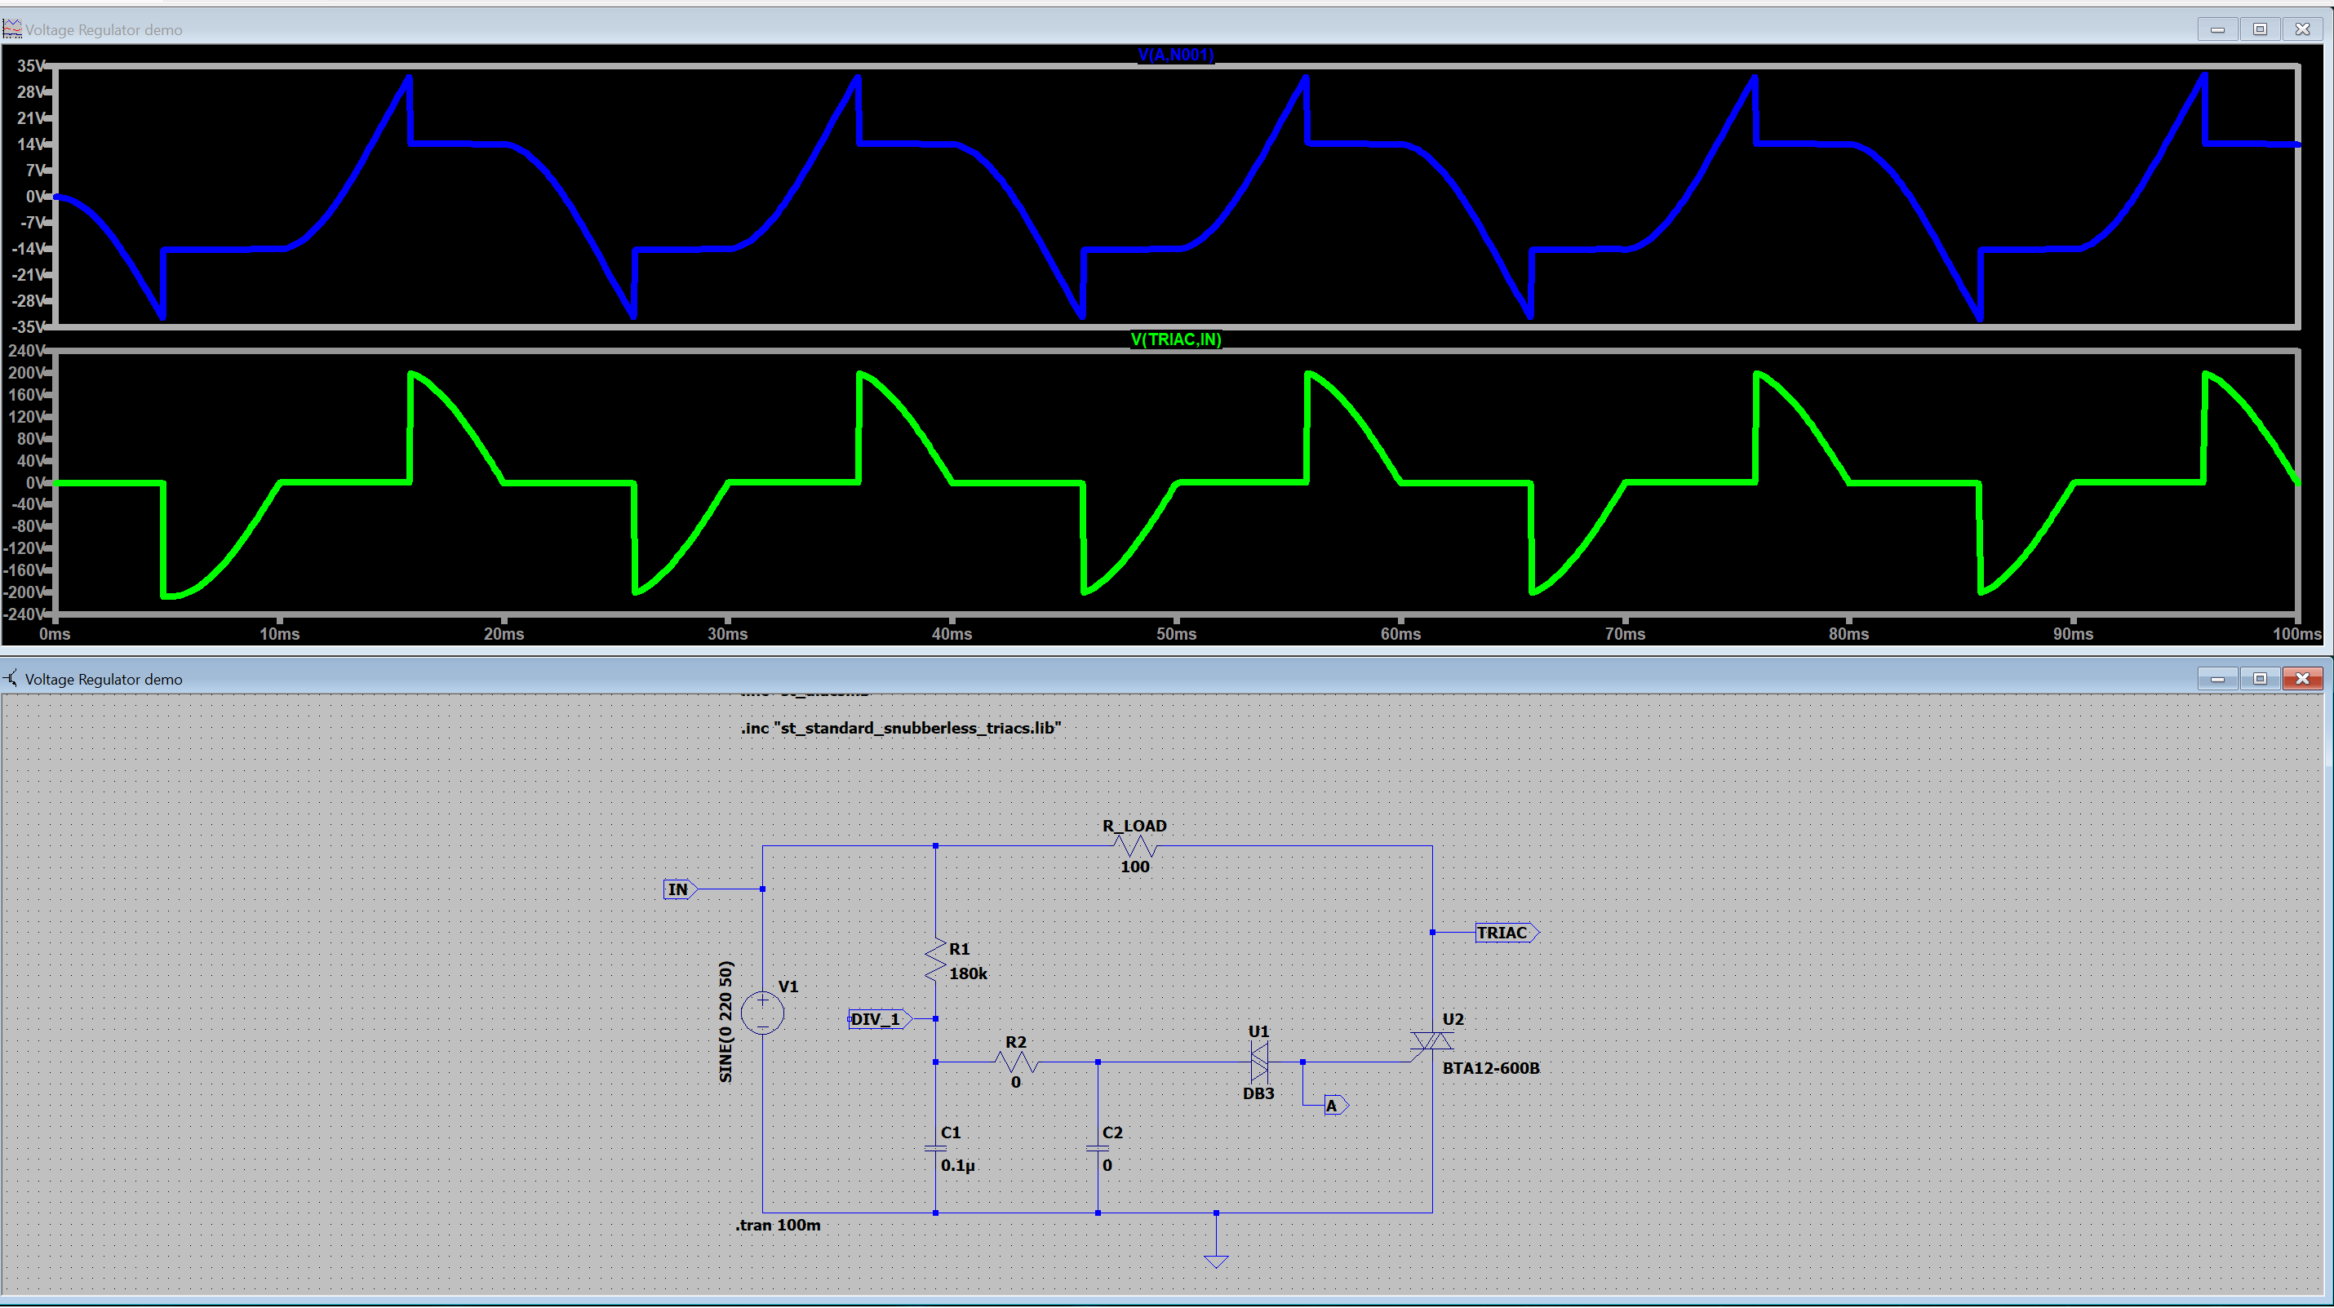This screenshot has height=1308, width=2334.
Task: Click the U2 reference designator label
Action: coord(1453,1020)
